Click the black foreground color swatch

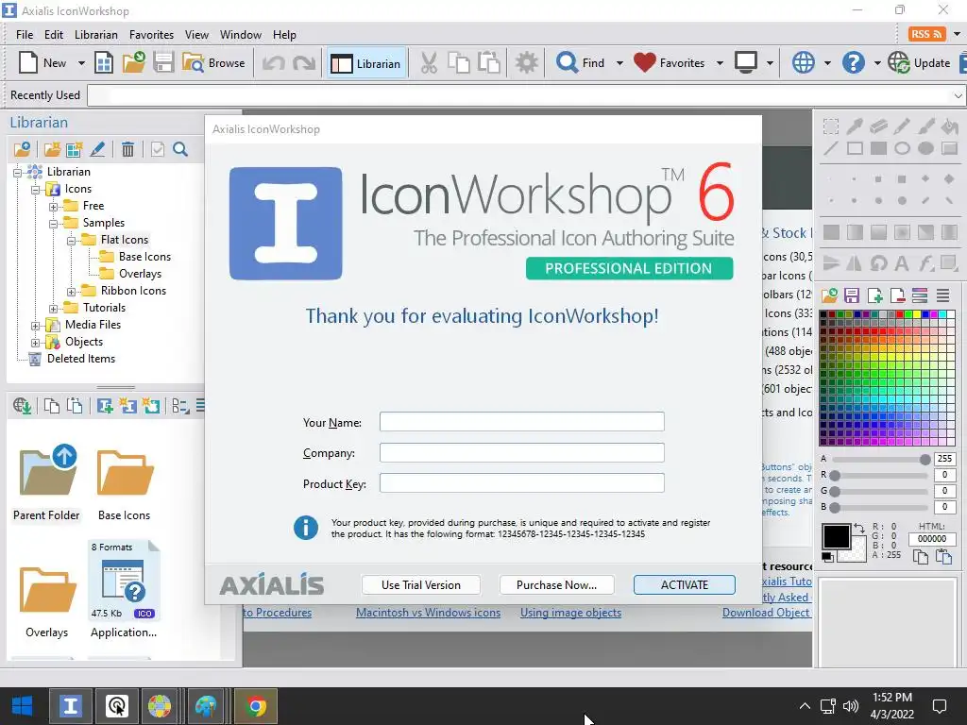[x=836, y=536]
